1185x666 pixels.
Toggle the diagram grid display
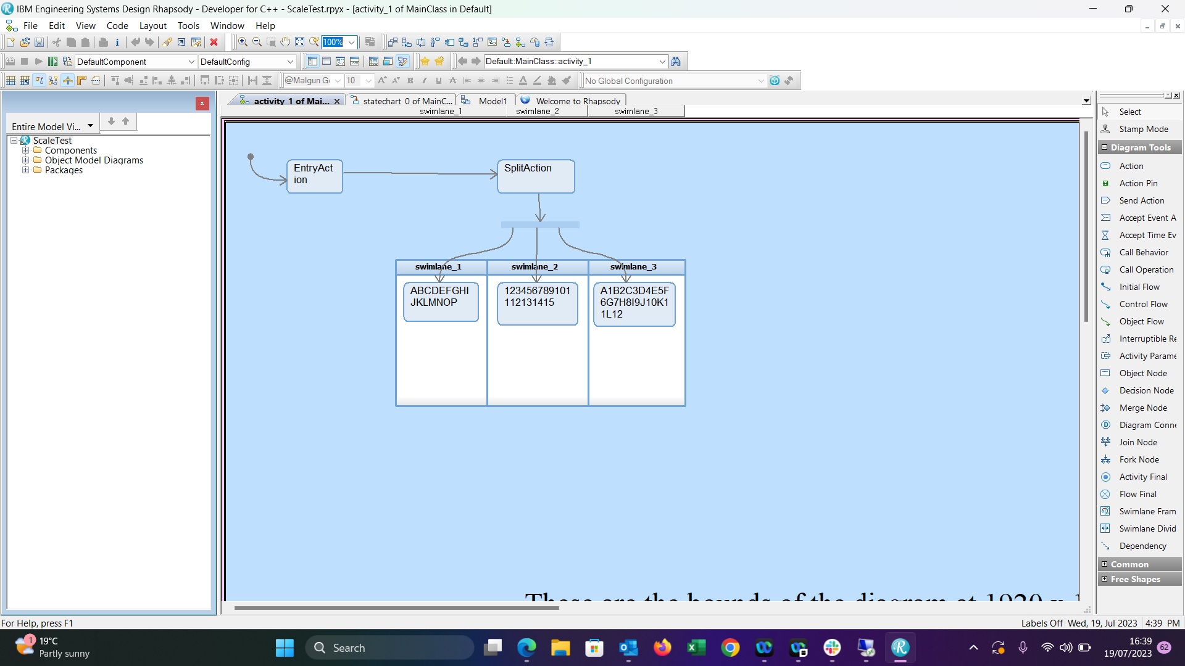pos(10,81)
